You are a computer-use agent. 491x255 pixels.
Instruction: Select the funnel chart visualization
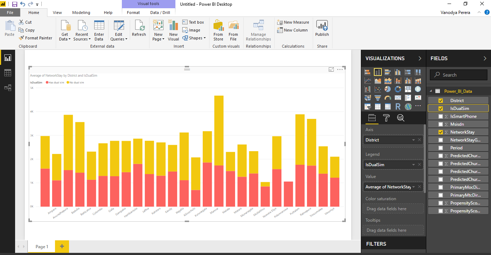click(378, 97)
